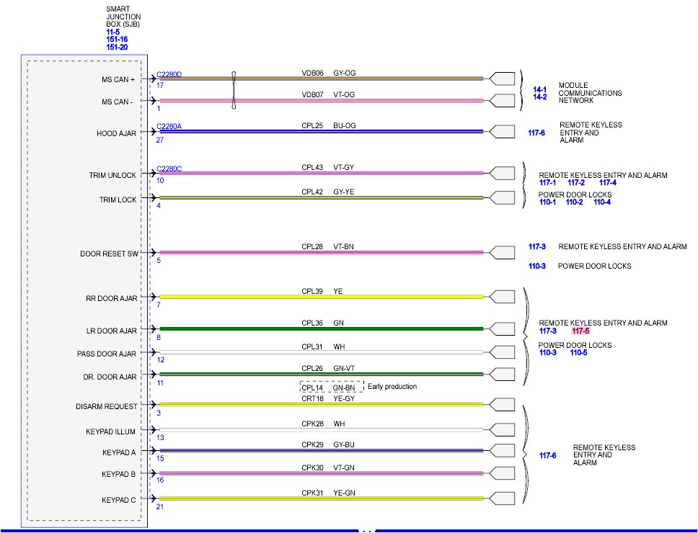This screenshot has width=698, height=533.
Task: Click the terminal connector icon on CPK29 GY-BU wire
Action: pyautogui.click(x=501, y=451)
